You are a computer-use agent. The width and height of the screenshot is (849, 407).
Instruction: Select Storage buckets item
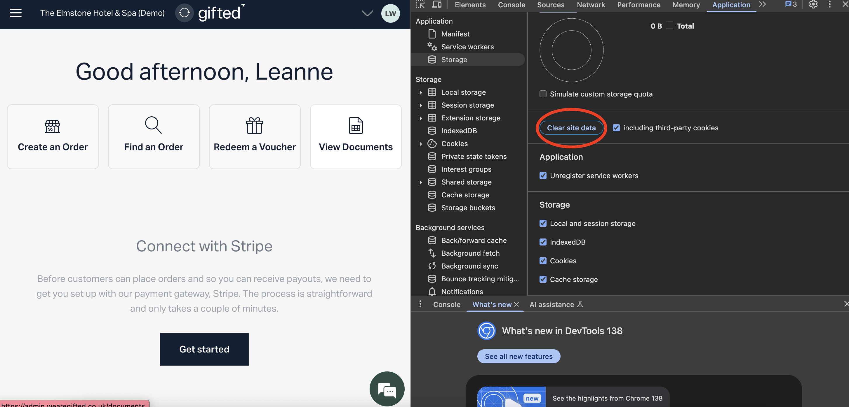point(468,208)
